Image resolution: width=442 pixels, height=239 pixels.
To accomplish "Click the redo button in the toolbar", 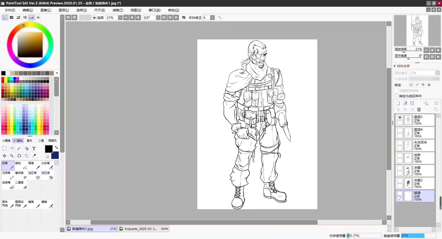I will coord(74,17).
